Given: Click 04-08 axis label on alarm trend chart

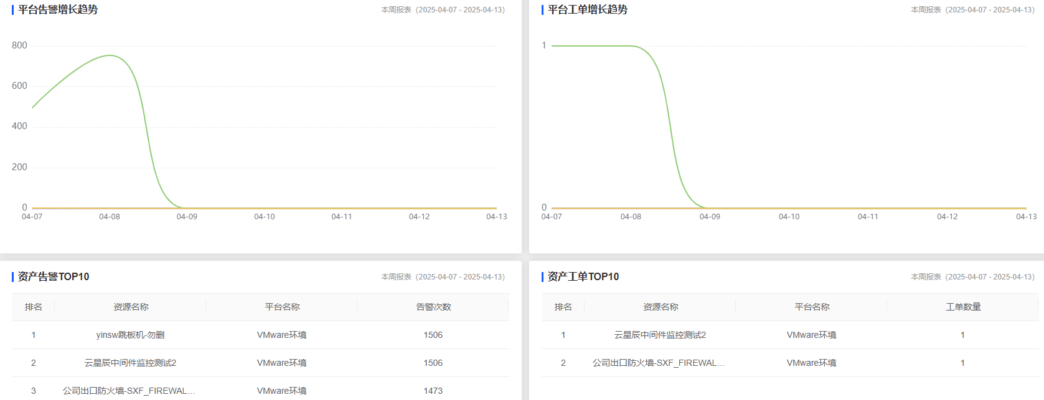Looking at the screenshot, I should pyautogui.click(x=110, y=217).
